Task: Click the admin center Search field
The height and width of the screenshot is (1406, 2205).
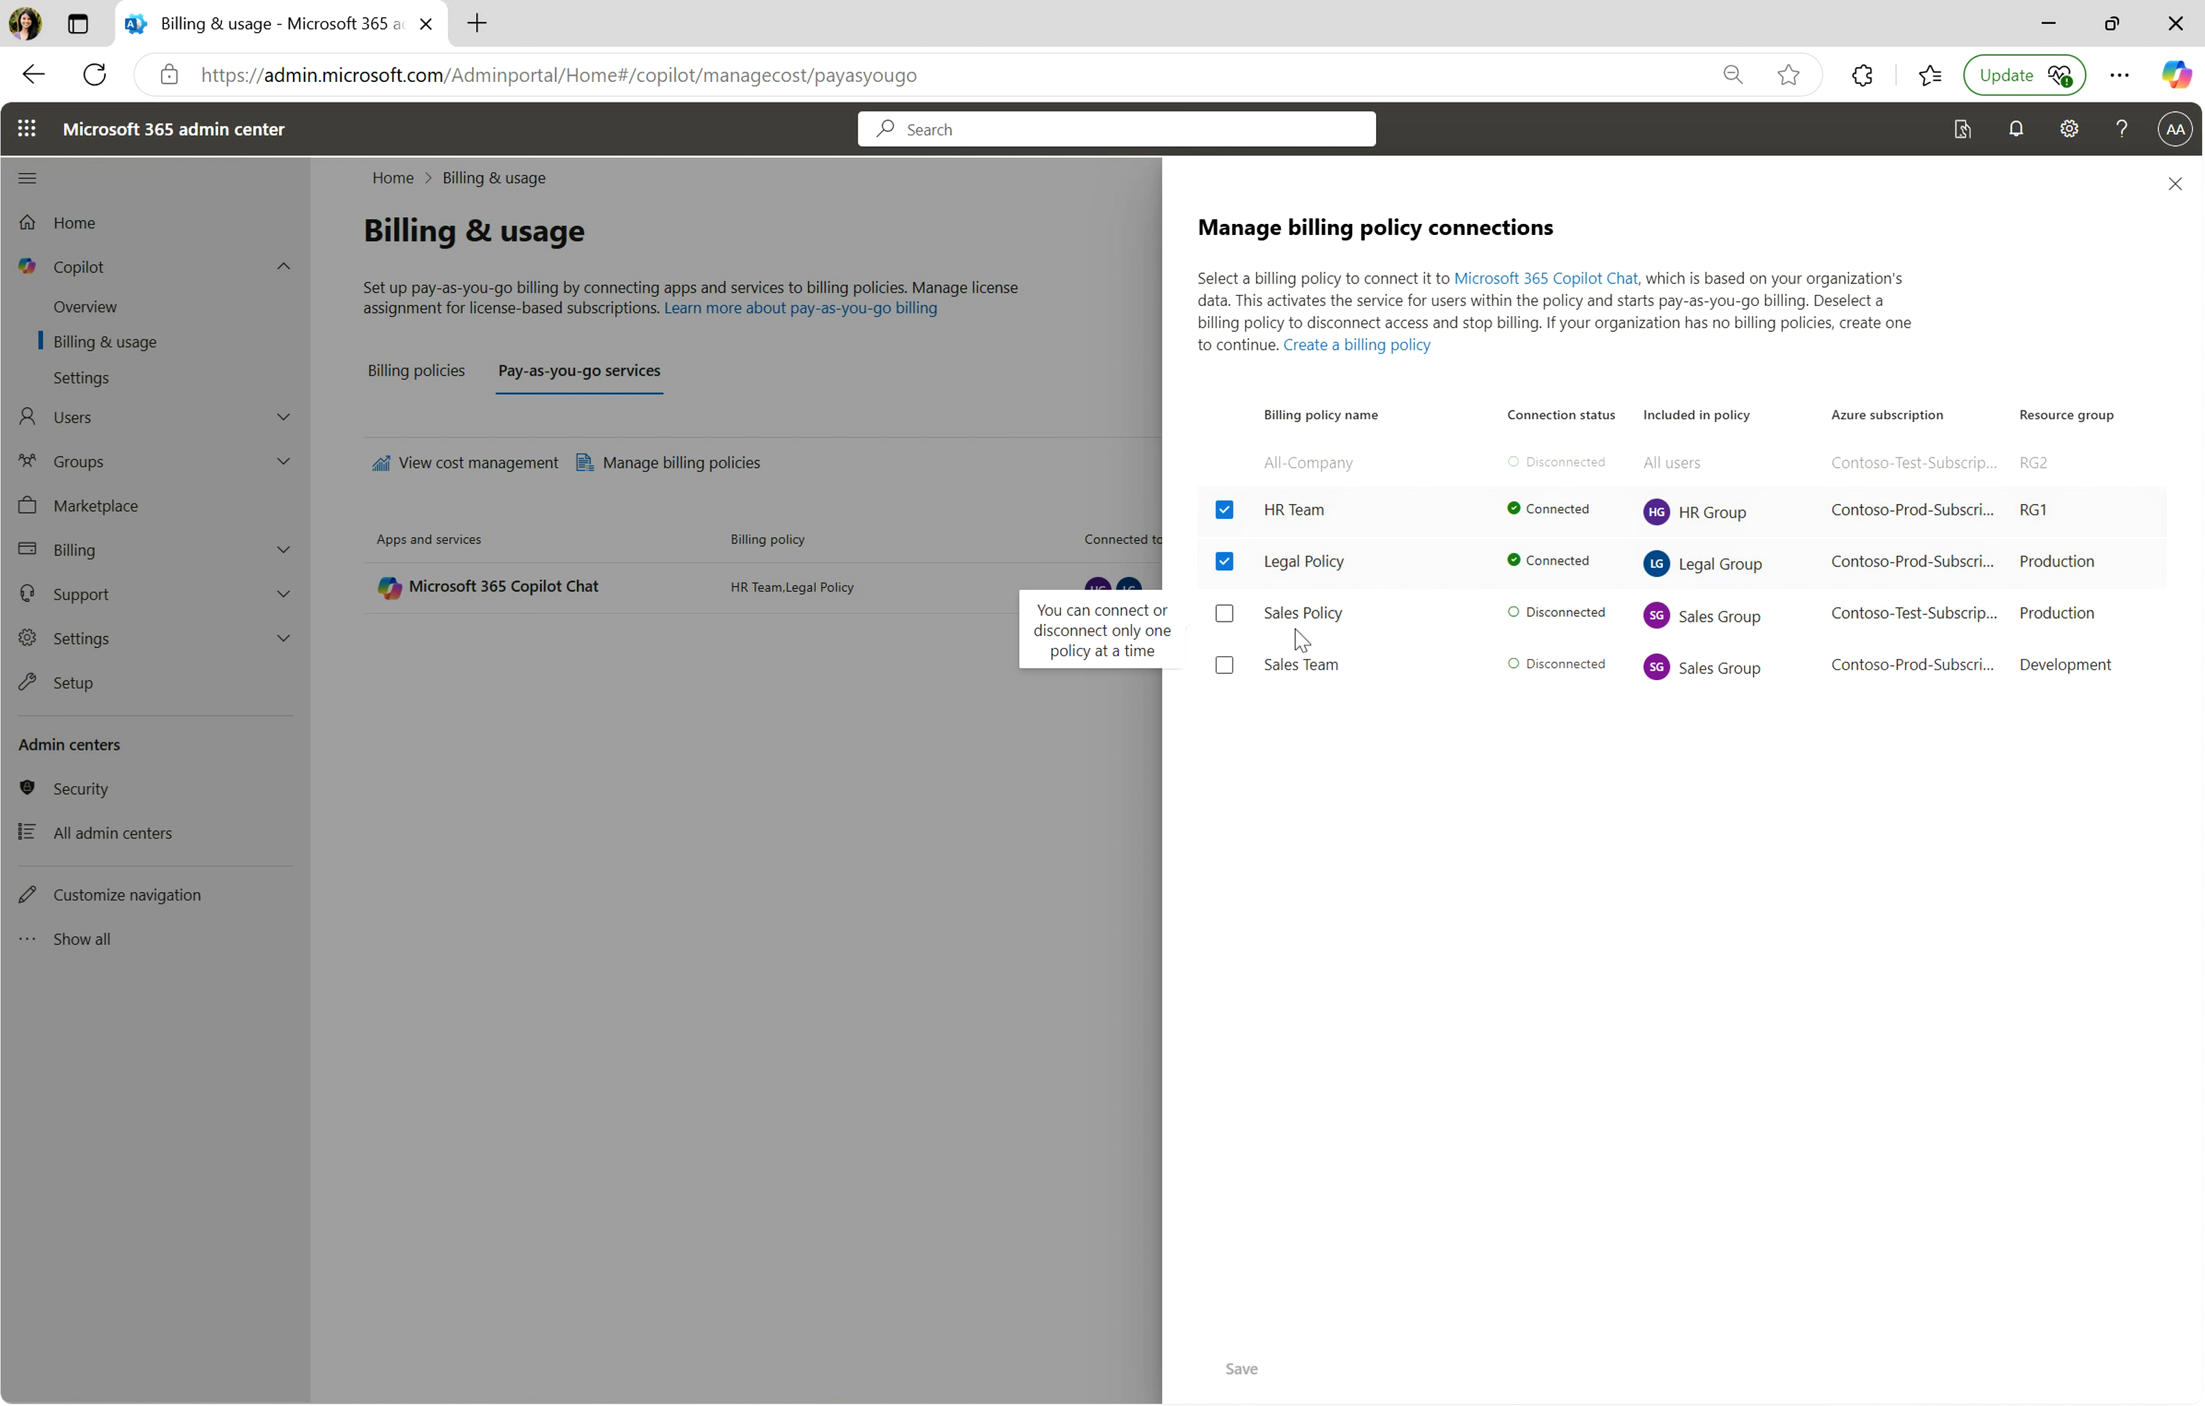Action: click(1115, 129)
